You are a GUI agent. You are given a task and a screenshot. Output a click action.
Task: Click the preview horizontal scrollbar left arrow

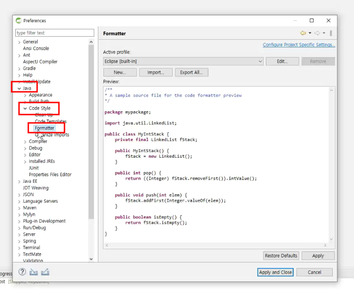pos(107,245)
